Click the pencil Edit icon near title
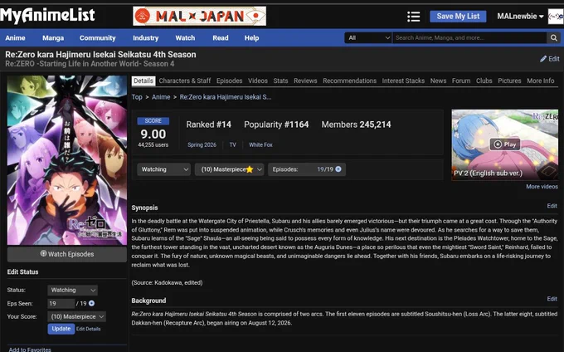 click(550, 59)
